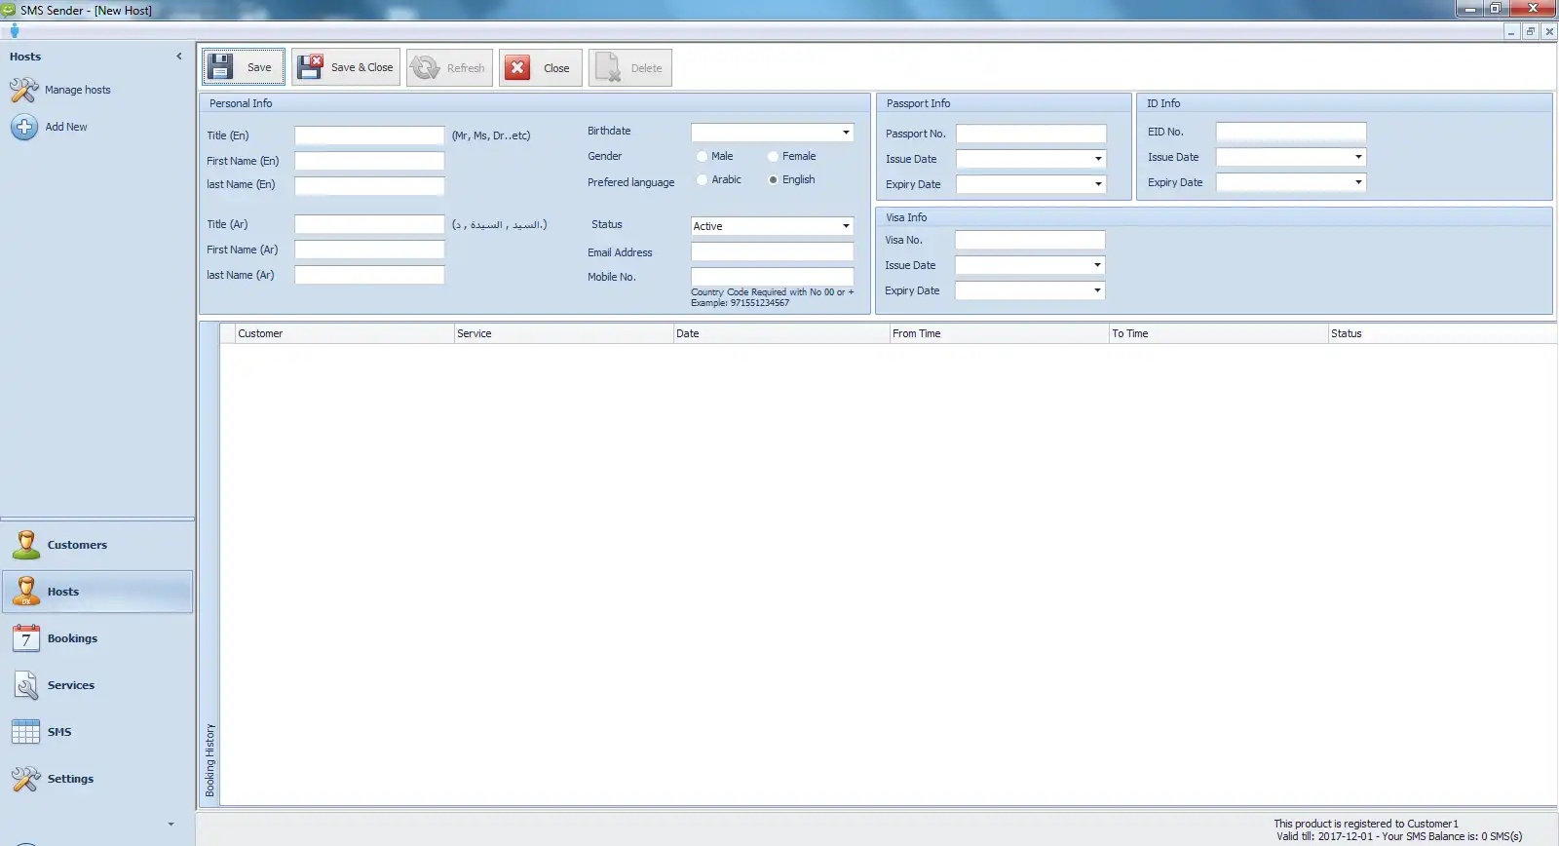
Task: Click the small blue person icon below title bar
Action: tap(15, 31)
